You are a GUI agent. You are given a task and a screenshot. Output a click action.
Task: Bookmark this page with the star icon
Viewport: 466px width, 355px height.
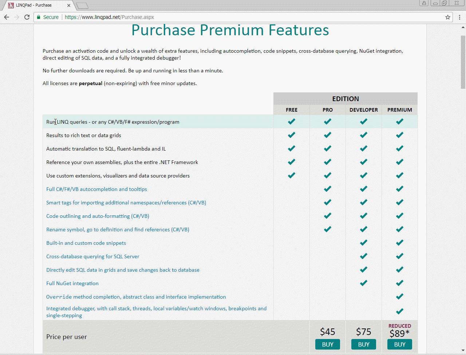(448, 17)
